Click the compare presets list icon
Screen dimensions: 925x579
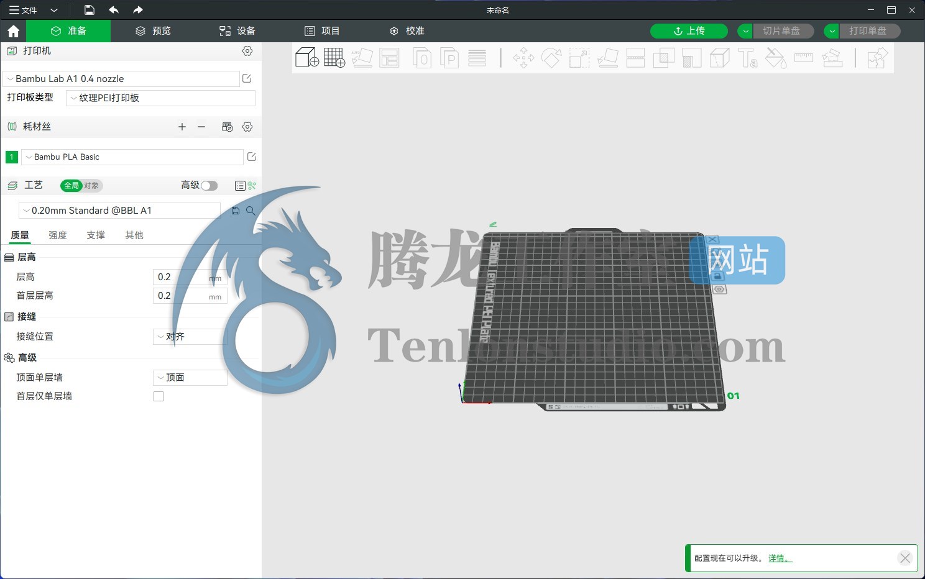(240, 186)
